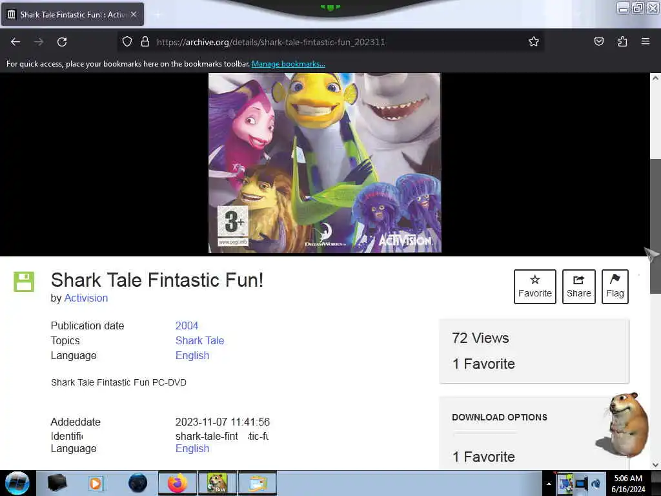View site security padlock info

145,41
